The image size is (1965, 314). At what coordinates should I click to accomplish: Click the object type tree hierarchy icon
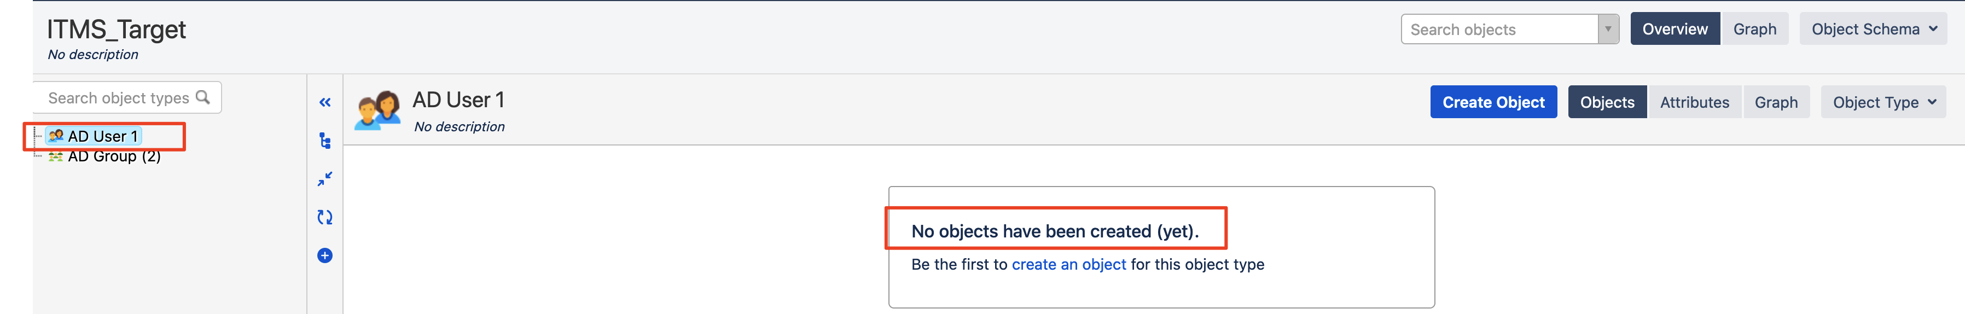point(325,141)
